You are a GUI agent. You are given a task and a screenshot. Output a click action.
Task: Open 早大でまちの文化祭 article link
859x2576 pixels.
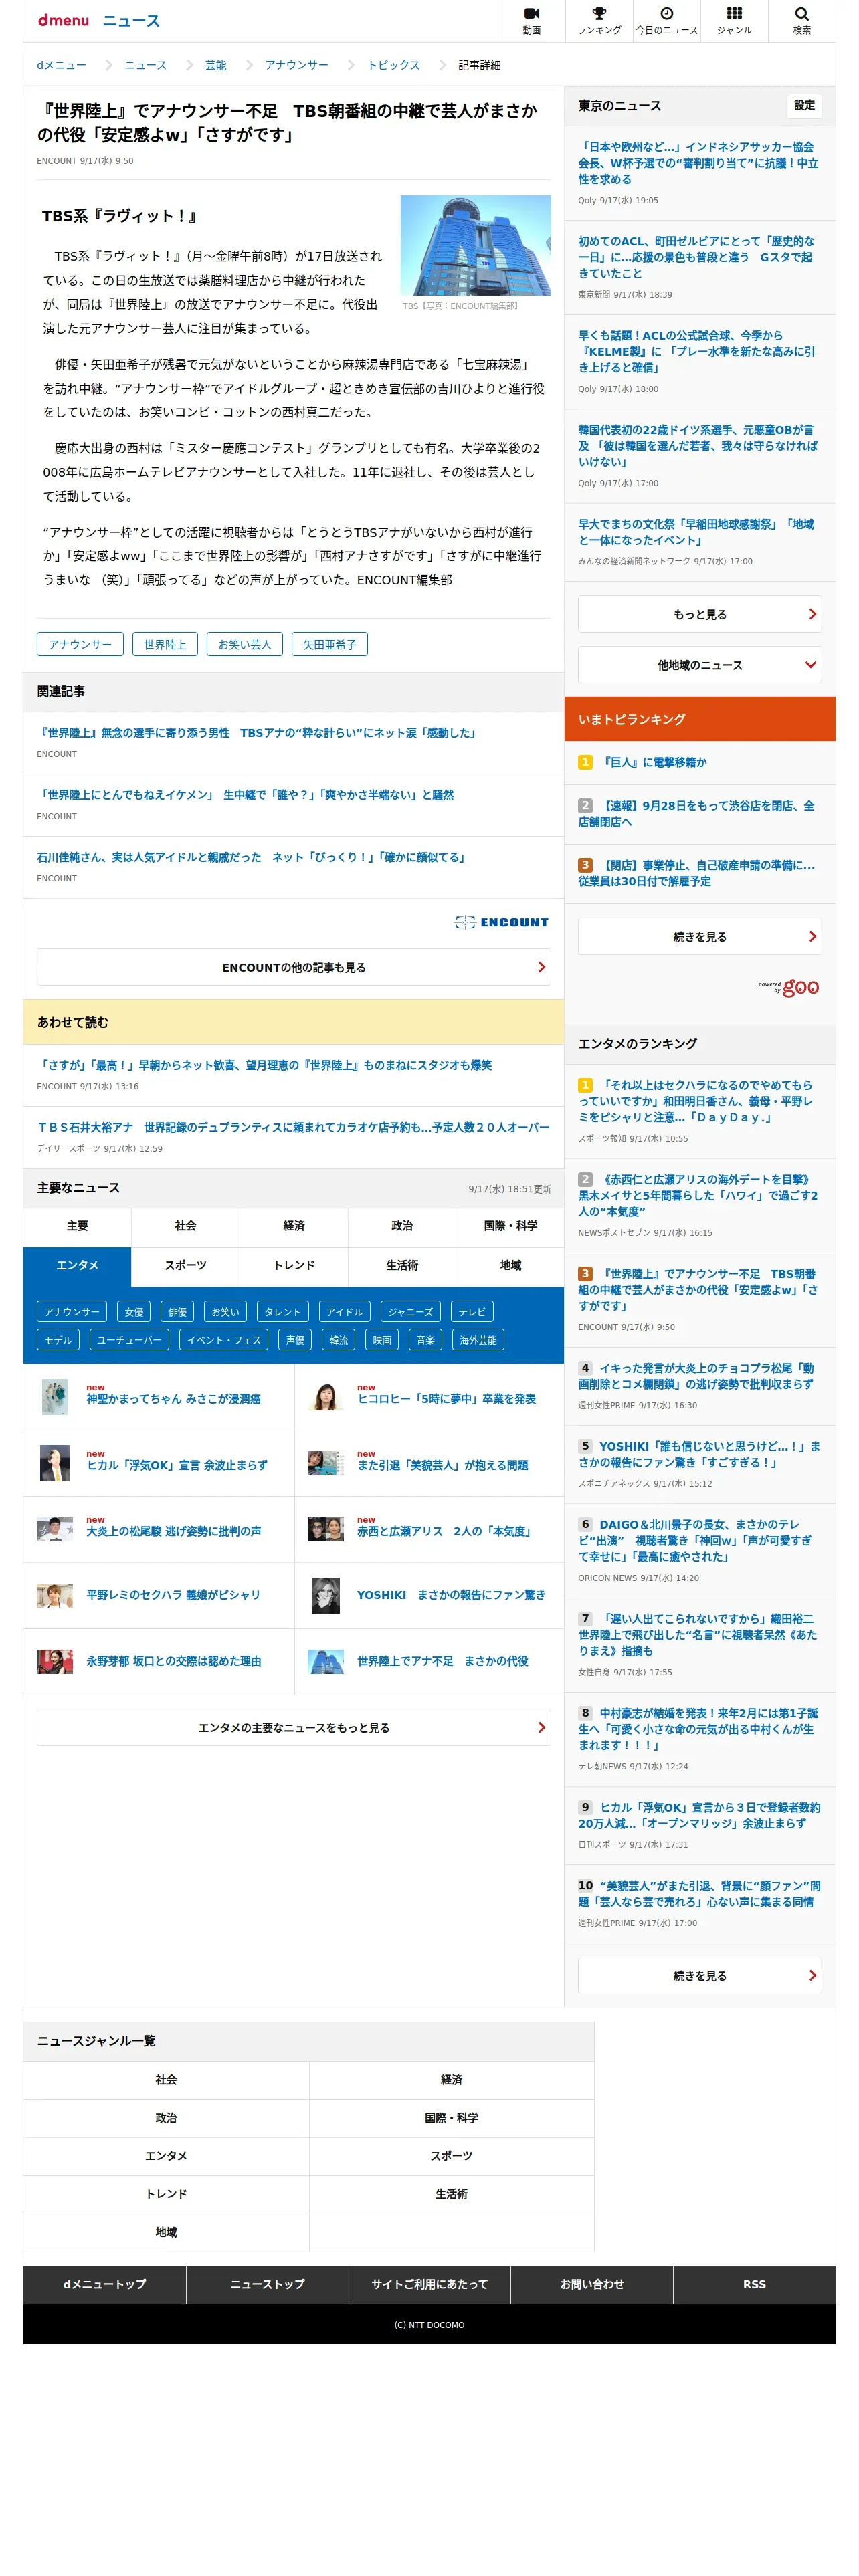pos(696,532)
